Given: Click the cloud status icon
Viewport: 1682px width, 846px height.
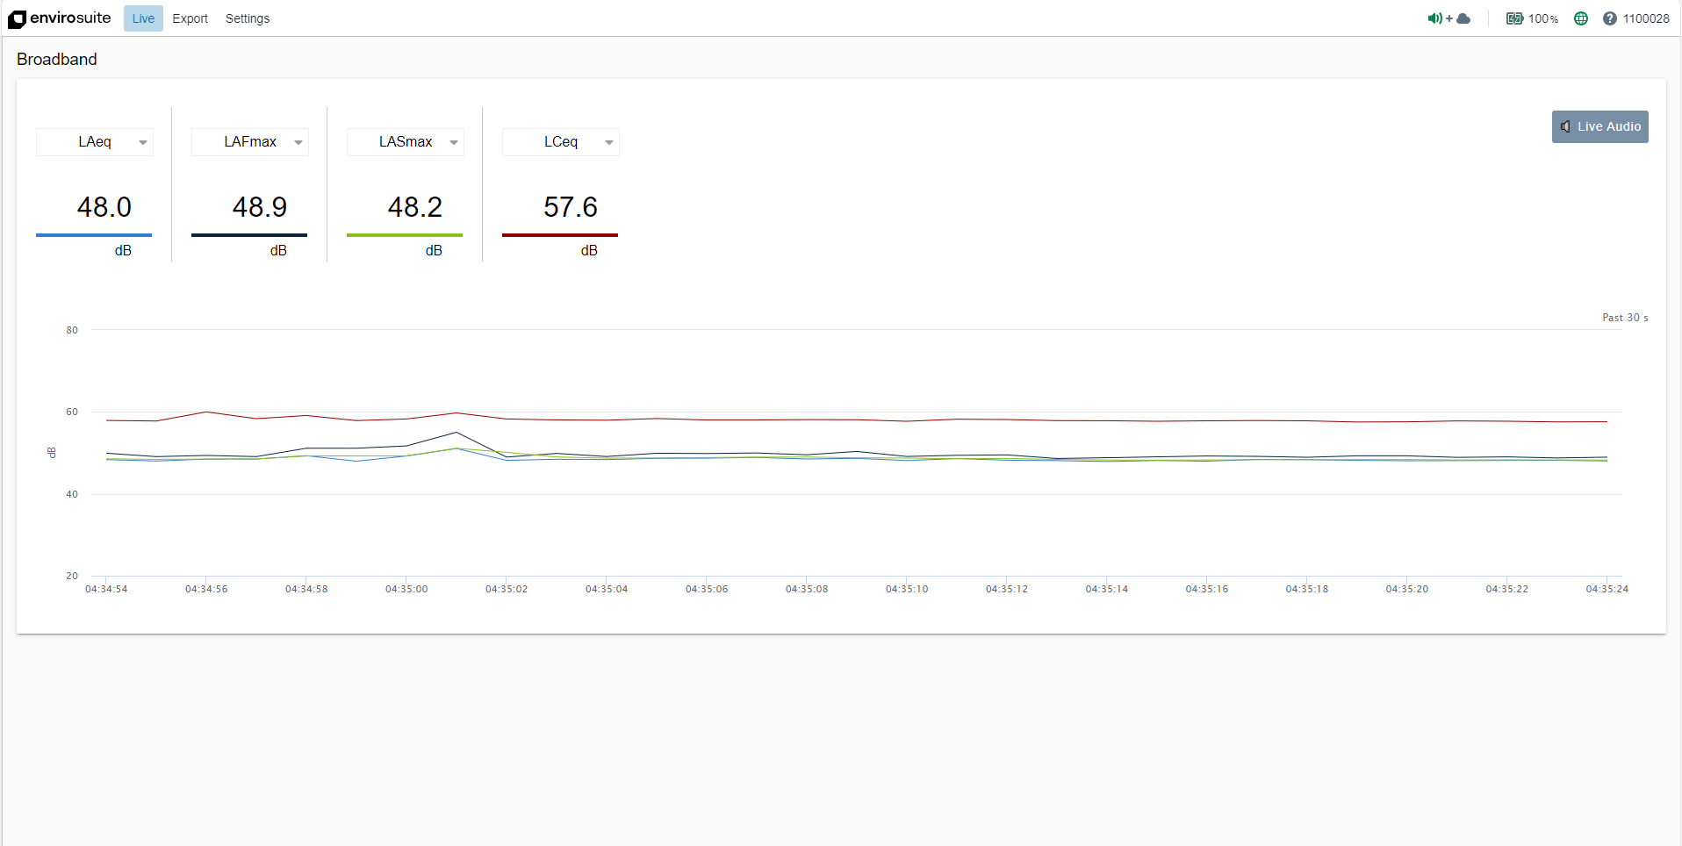Looking at the screenshot, I should pos(1463,18).
